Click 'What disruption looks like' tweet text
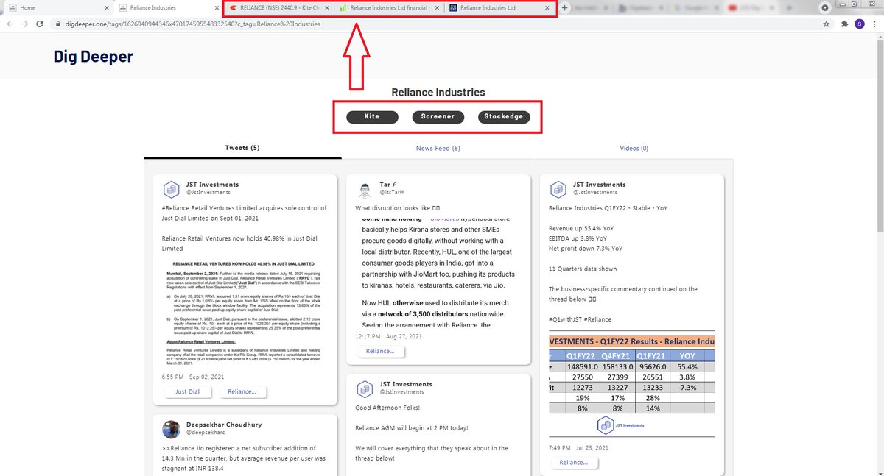 (398, 207)
